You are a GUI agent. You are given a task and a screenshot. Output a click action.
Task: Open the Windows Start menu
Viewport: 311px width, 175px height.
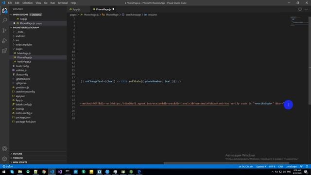click(4, 172)
